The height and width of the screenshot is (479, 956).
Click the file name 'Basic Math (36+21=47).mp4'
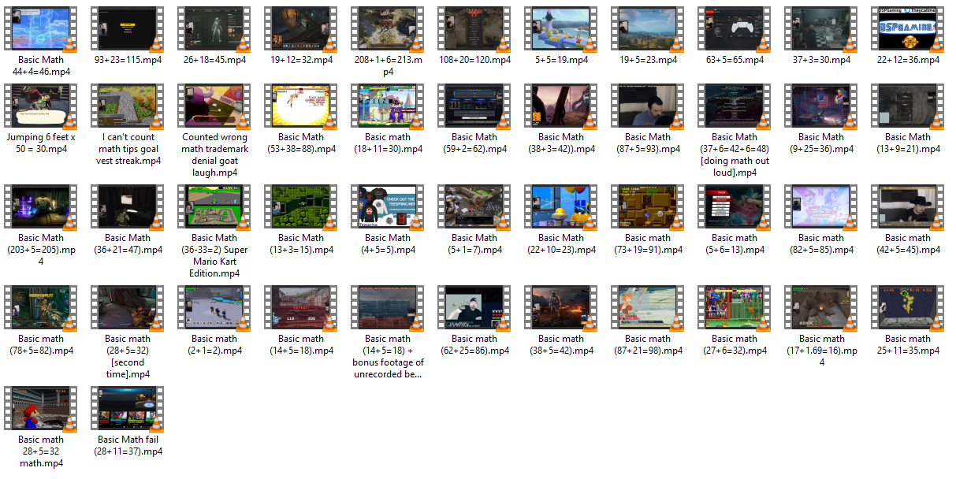[x=128, y=244]
